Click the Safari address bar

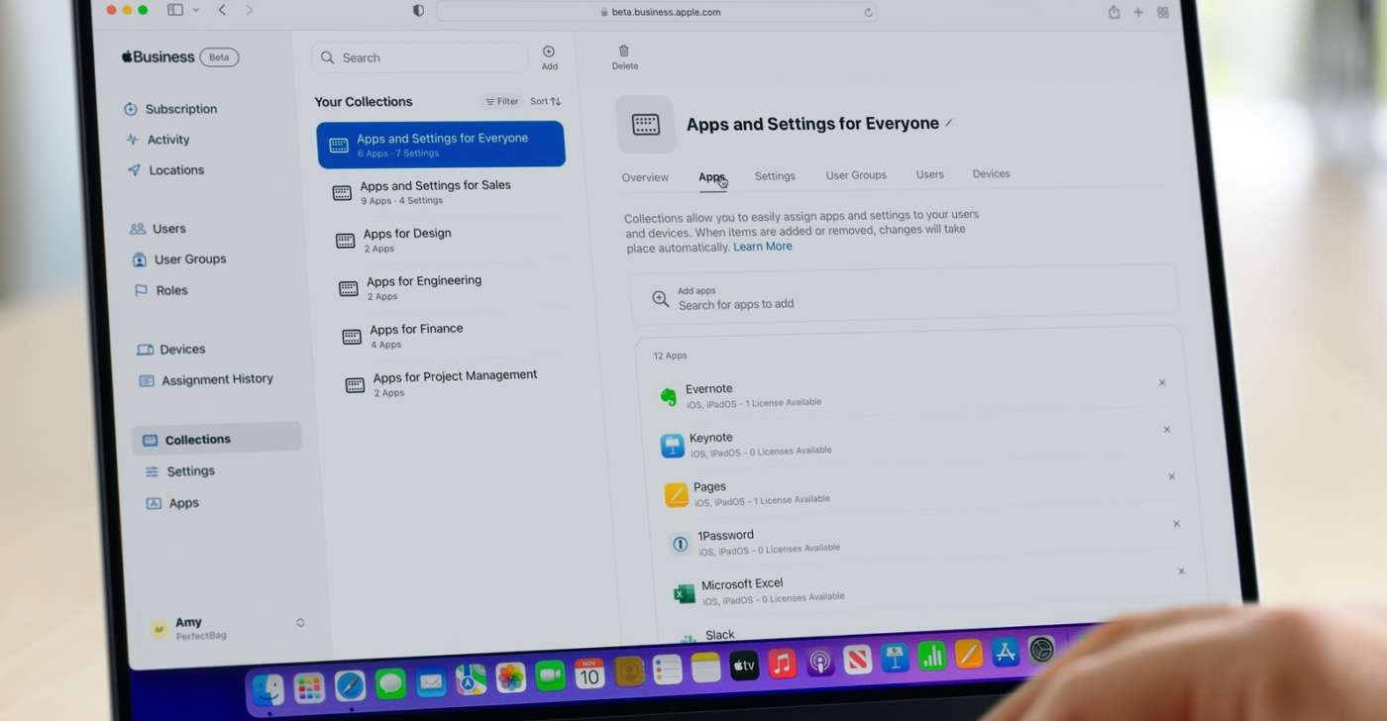(x=657, y=12)
